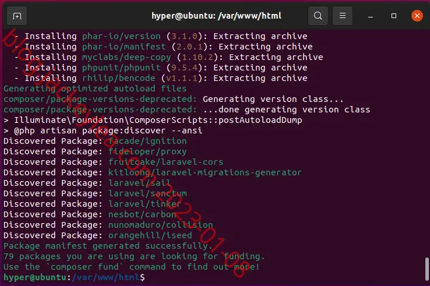430x286 pixels.
Task: Click the orangehill/iseed package entry
Action: pyautogui.click(x=150, y=235)
